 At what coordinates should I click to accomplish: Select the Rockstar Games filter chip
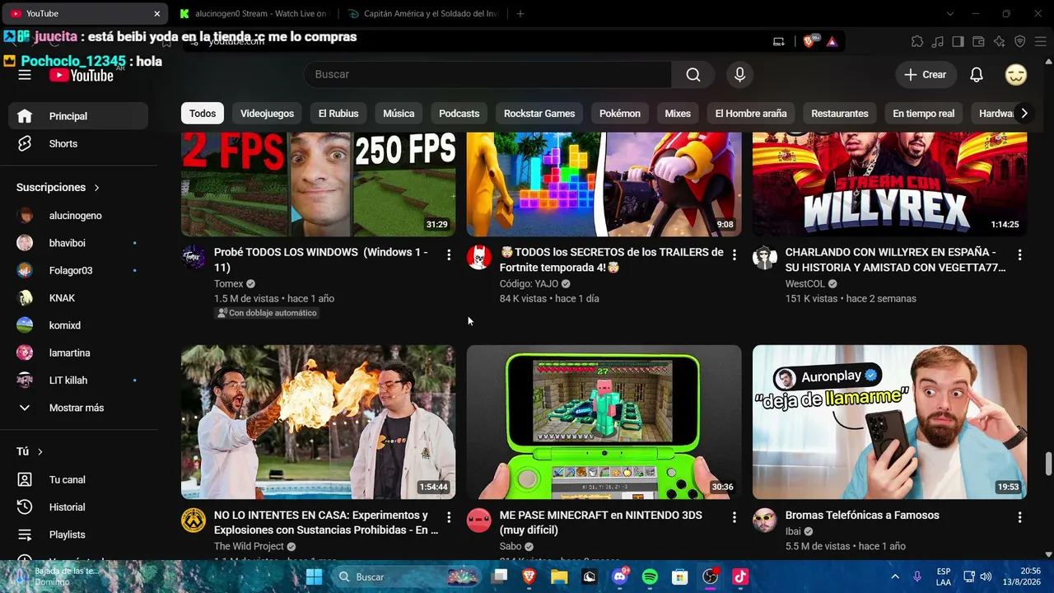[539, 114]
